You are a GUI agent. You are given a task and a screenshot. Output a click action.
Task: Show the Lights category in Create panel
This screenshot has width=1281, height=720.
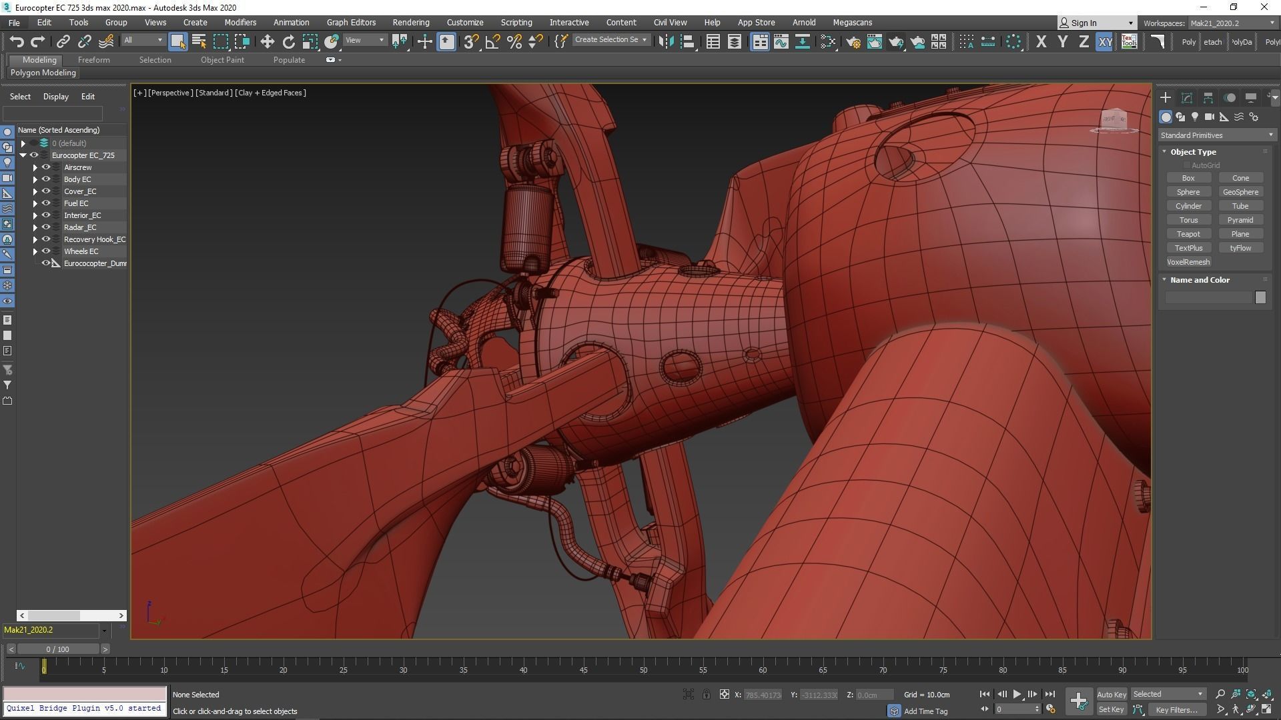point(1194,117)
